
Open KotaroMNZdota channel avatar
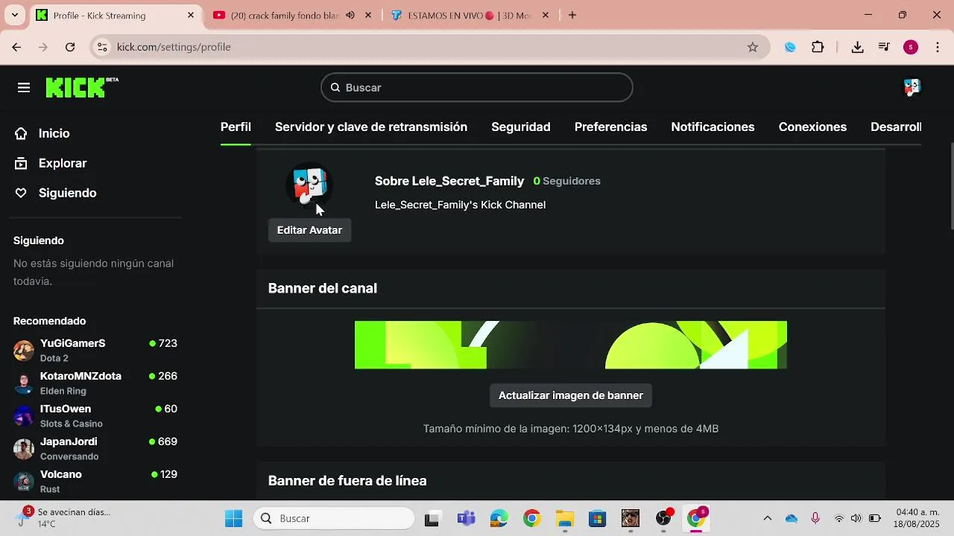[x=24, y=383]
